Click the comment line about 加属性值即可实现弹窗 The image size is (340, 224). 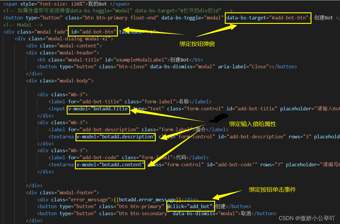click(118, 11)
